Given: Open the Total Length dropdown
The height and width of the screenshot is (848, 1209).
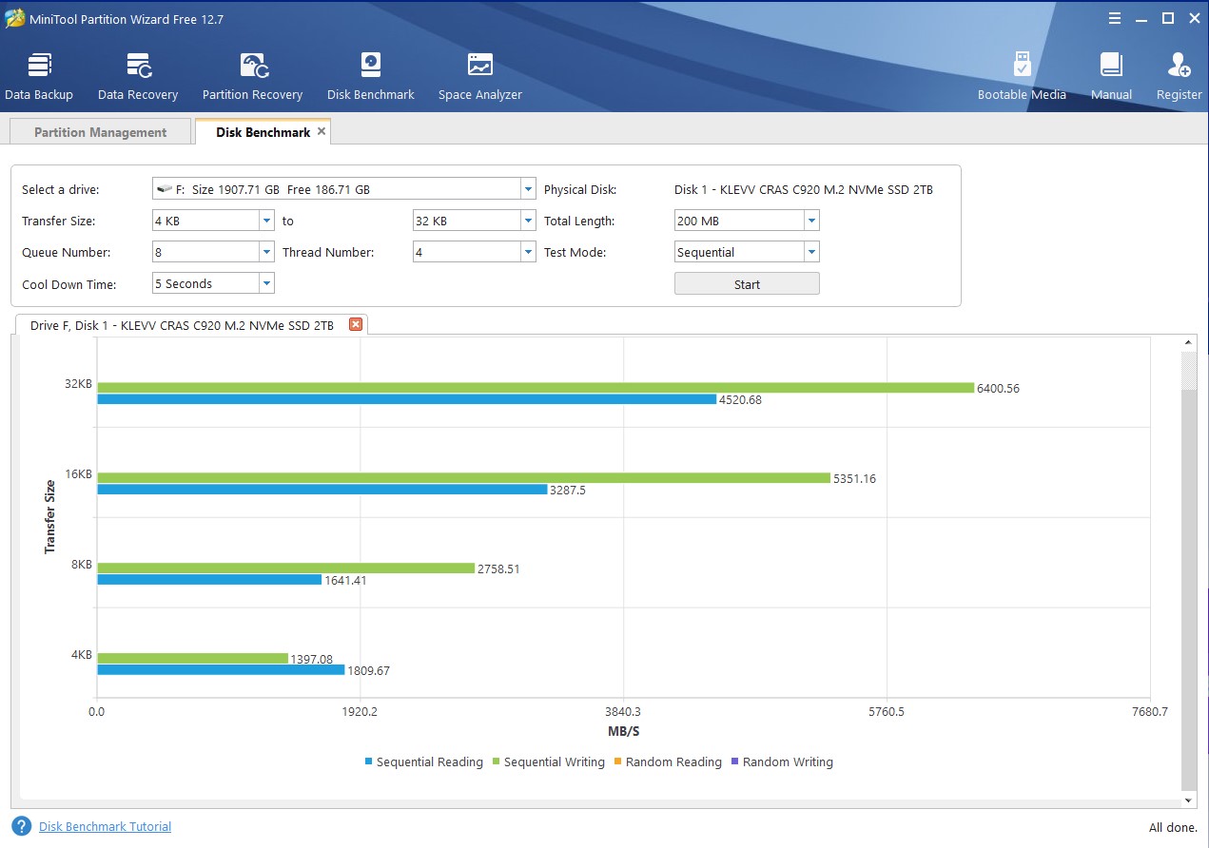Looking at the screenshot, I should click(811, 221).
